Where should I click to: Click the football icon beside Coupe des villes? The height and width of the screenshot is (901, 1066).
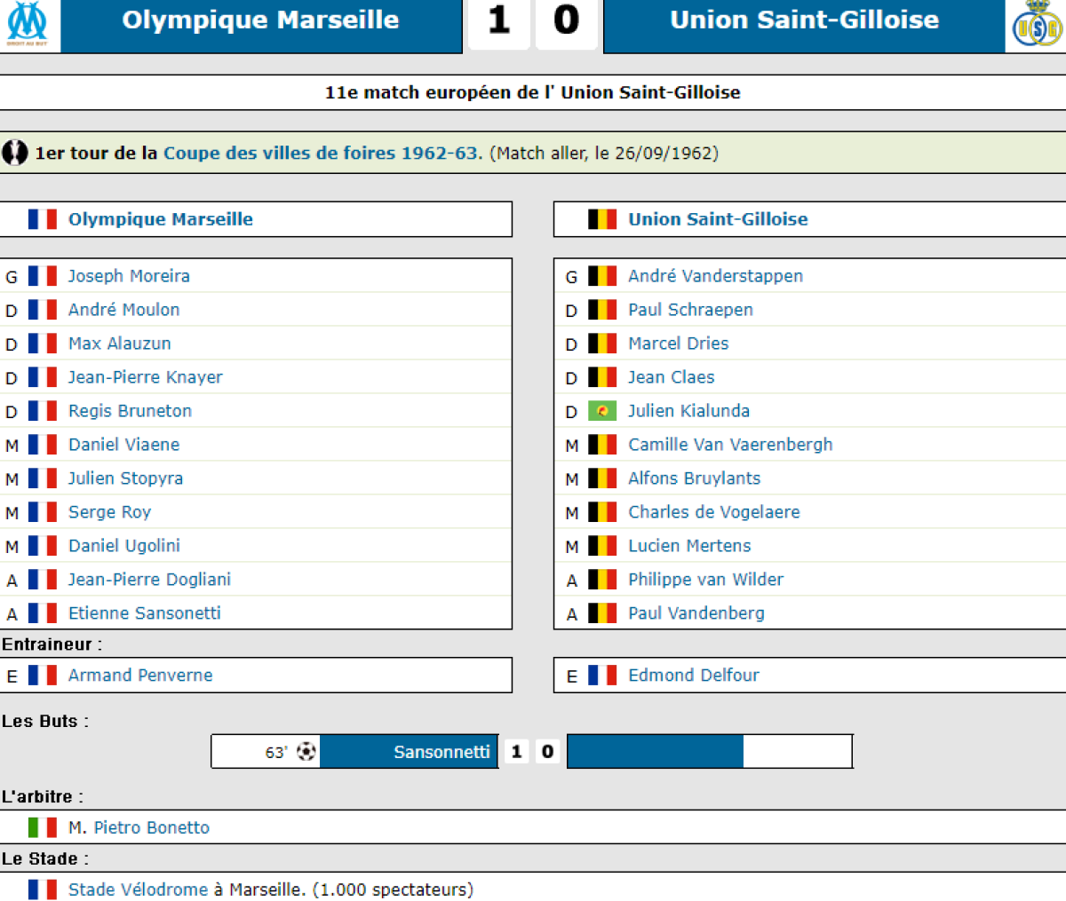point(15,153)
